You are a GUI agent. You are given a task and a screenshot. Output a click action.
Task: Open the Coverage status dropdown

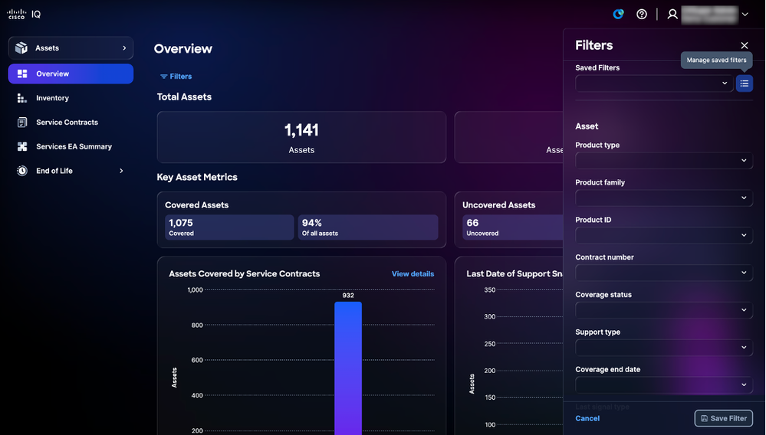pyautogui.click(x=664, y=310)
